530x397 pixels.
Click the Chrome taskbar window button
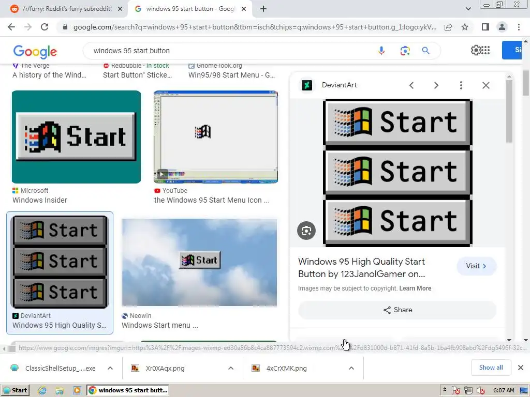[127, 390]
